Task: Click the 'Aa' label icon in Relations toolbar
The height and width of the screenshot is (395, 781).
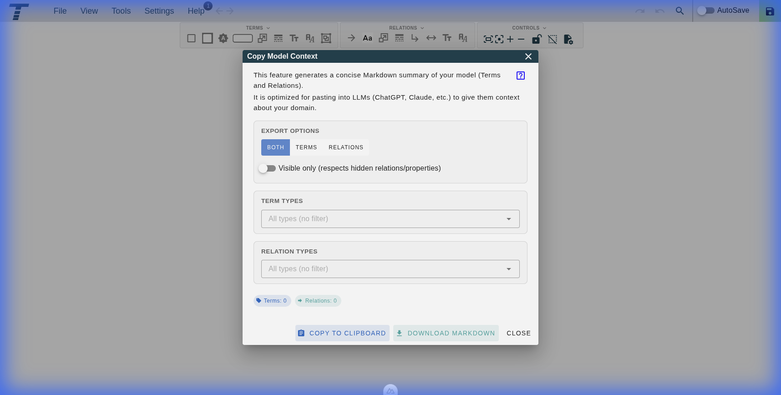Action: 367,38
